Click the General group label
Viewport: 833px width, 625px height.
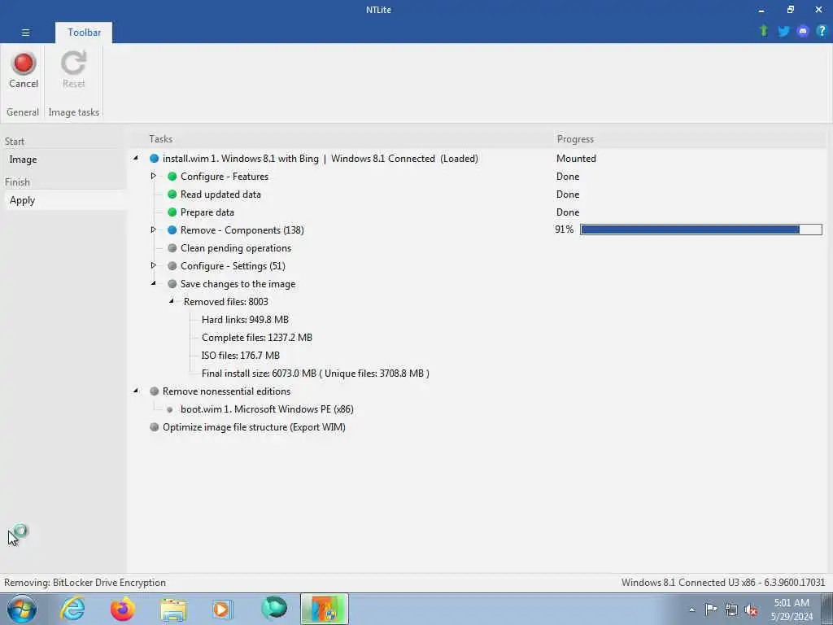pos(22,112)
